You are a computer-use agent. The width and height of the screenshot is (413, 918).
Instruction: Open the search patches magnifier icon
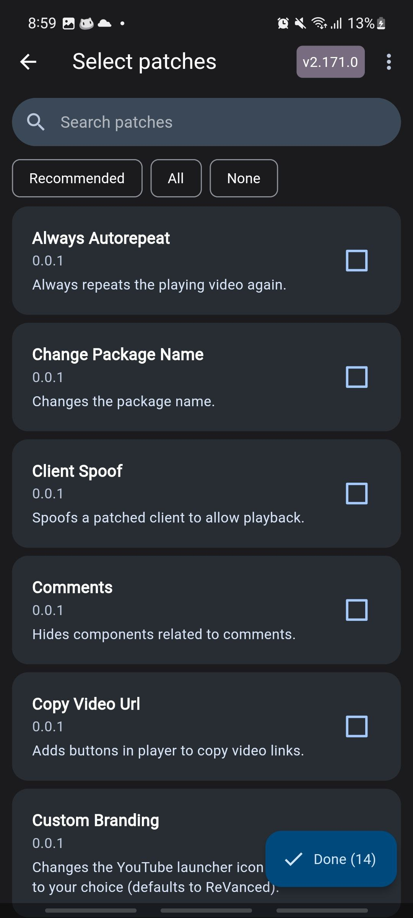(x=37, y=122)
